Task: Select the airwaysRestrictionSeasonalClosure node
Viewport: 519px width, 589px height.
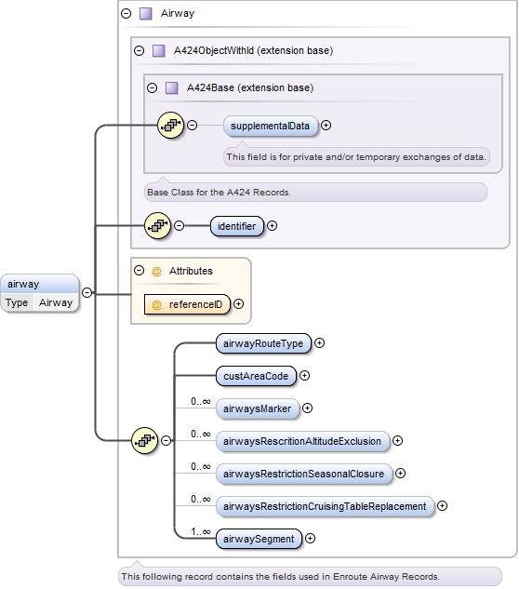Action: (x=304, y=474)
